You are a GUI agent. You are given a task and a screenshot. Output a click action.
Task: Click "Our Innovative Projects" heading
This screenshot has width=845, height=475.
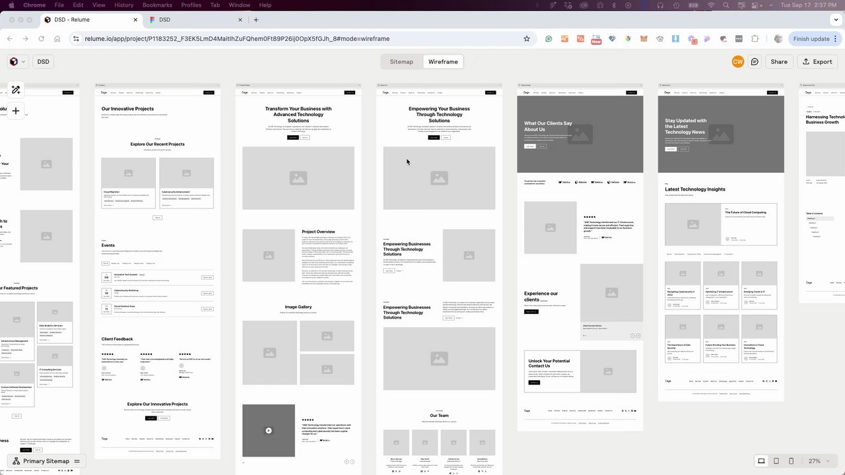click(127, 109)
